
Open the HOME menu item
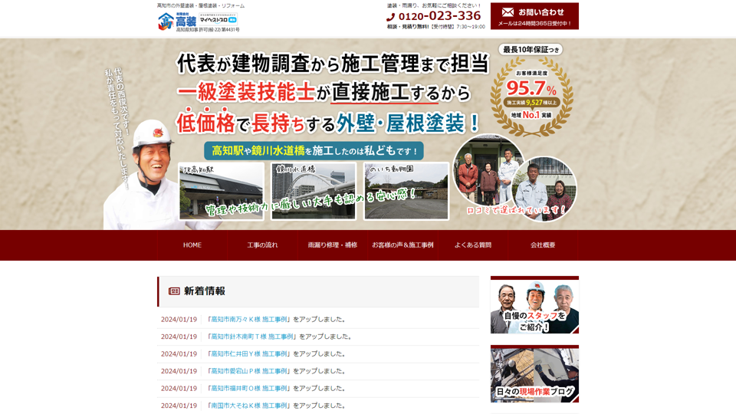click(192, 245)
